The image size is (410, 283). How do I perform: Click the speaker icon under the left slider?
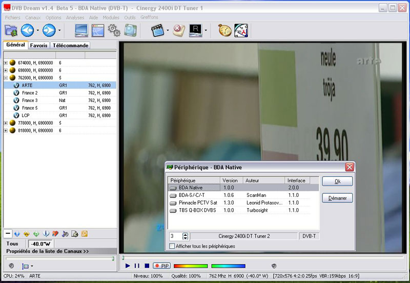pyautogui.click(x=11, y=266)
